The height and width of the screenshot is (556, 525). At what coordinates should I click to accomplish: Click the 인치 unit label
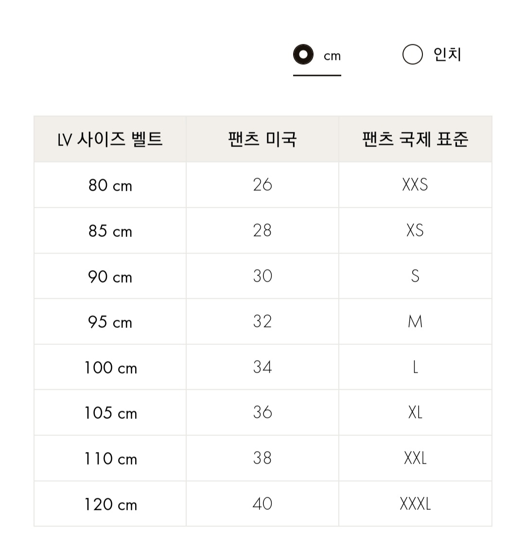pos(447,54)
